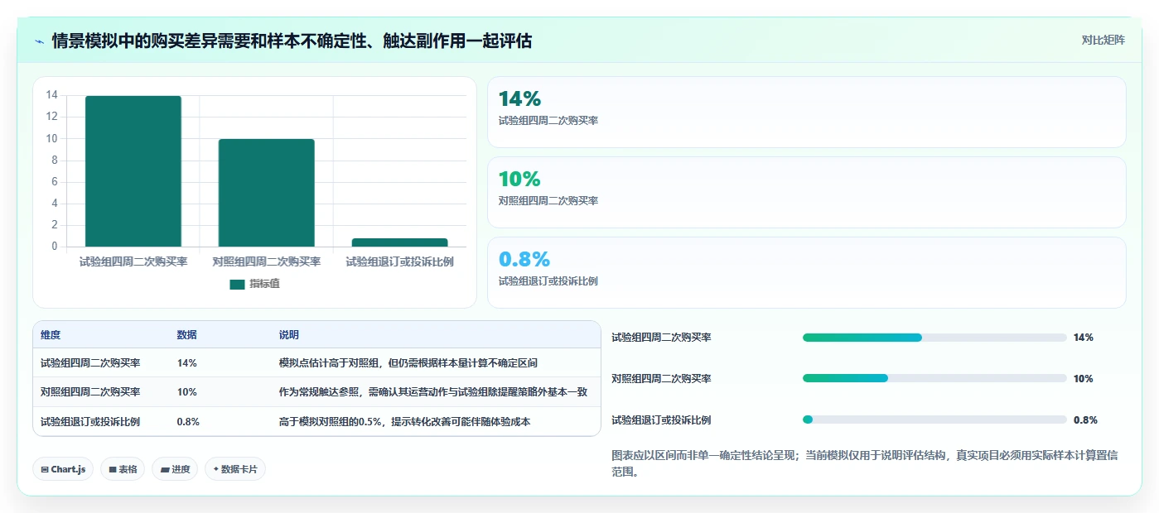Click x-axis label 对照组四周二次购买率 in chart
1159x513 pixels.
pyautogui.click(x=266, y=261)
